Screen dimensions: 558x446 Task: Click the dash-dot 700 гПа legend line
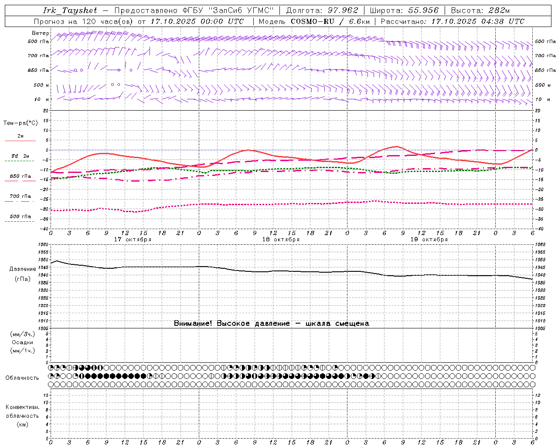pos(19,201)
